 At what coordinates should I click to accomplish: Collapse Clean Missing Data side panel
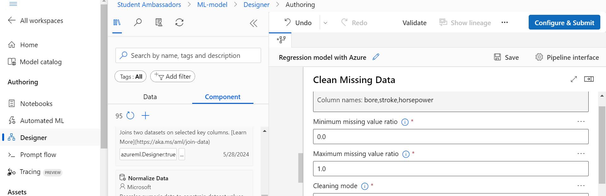(x=589, y=79)
